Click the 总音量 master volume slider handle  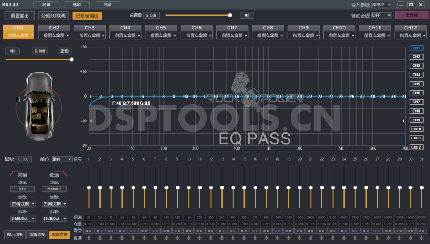tap(230, 16)
